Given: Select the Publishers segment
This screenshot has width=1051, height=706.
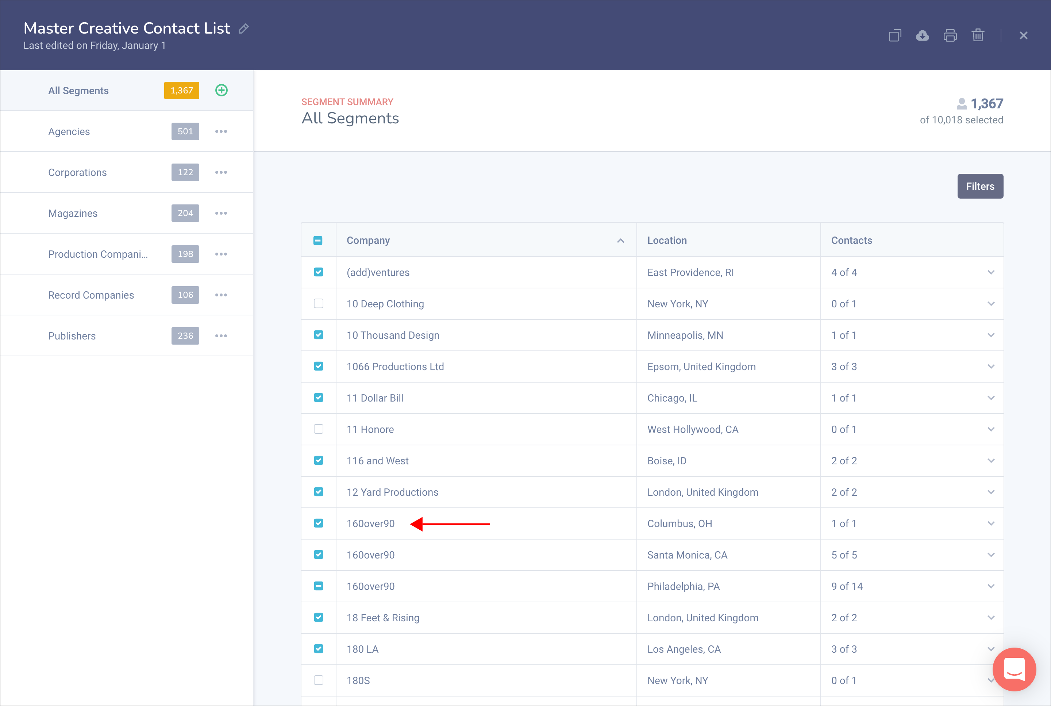Looking at the screenshot, I should (127, 336).
